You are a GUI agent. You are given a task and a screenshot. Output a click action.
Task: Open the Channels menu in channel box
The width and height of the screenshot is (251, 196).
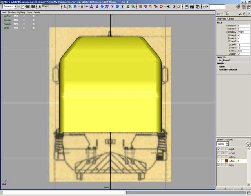point(221,18)
